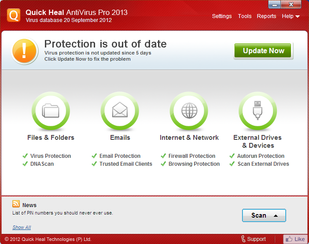Open the Internet & Network heading
This screenshot has width=309, height=244.
click(x=189, y=138)
